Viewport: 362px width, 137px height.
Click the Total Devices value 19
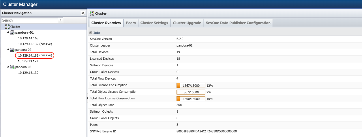pos(178,52)
